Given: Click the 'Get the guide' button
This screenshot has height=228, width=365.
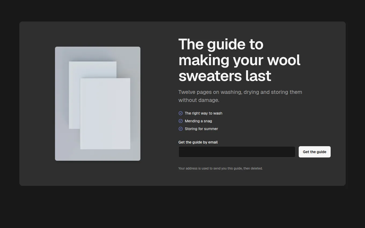Looking at the screenshot, I should tap(315, 152).
